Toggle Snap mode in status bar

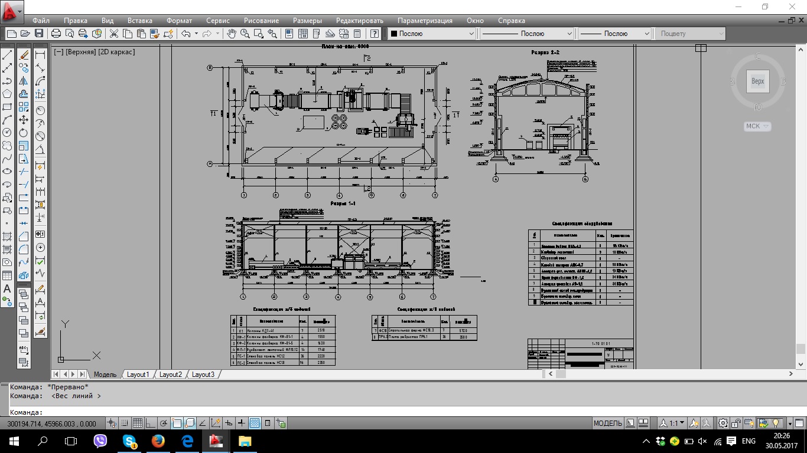pyautogui.click(x=124, y=423)
